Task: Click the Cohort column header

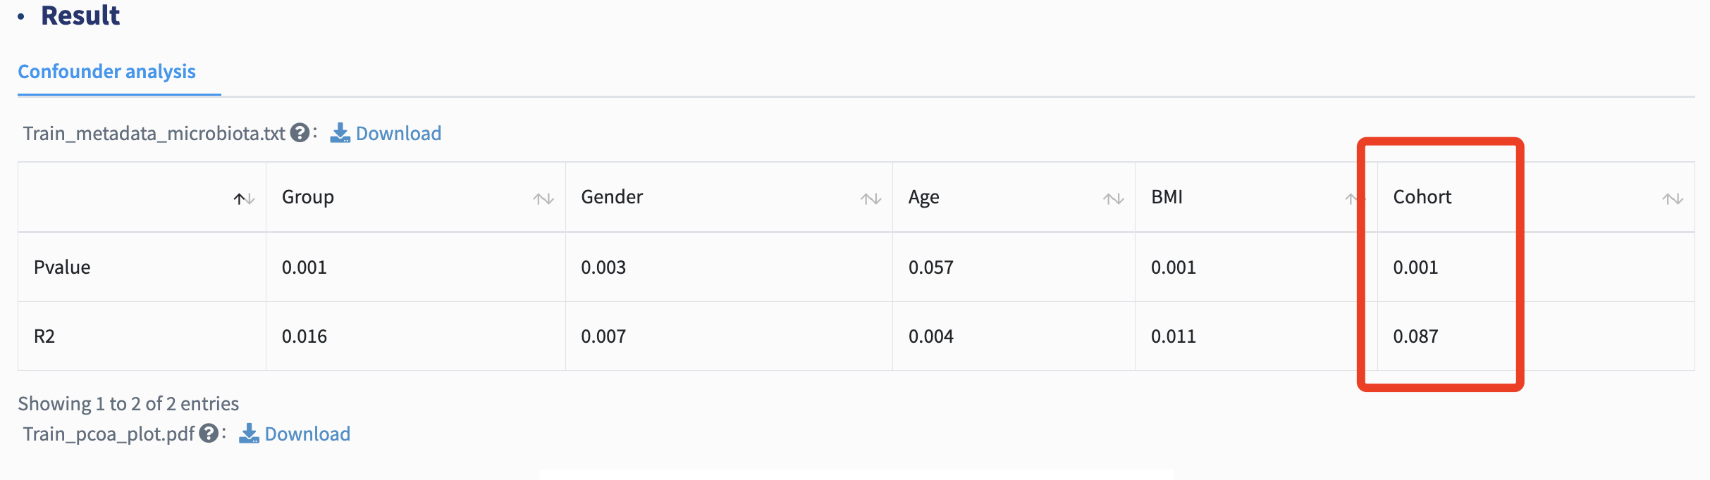Action: (1422, 197)
